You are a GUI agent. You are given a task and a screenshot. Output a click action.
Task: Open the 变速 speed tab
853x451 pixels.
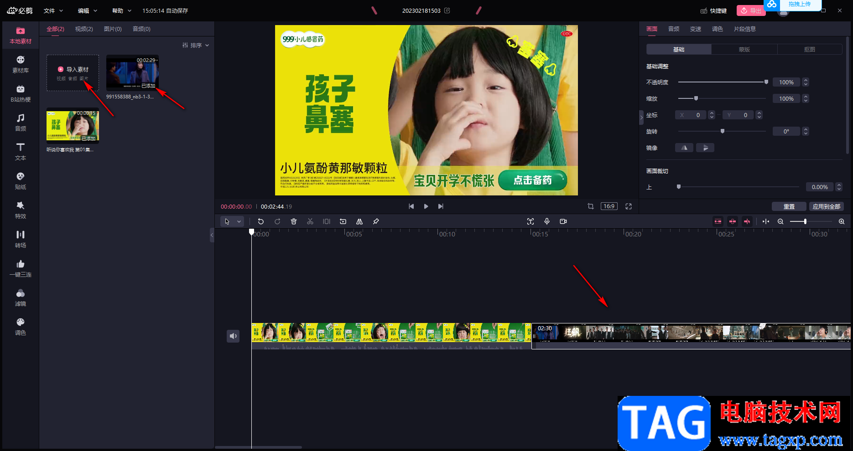696,29
